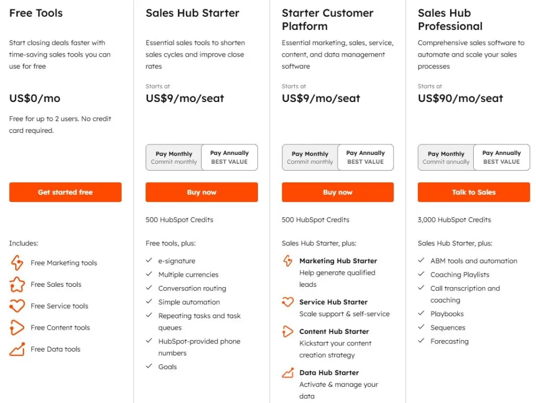Switch Sales Hub Professional to Pay Monthly
Screen dimensions: 536x403
coord(446,157)
